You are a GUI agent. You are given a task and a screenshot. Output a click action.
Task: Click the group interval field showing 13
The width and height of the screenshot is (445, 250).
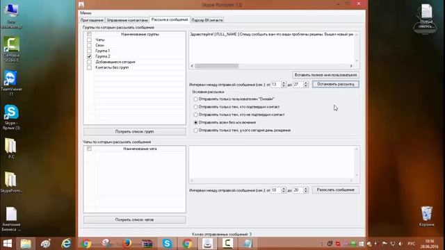(275, 85)
